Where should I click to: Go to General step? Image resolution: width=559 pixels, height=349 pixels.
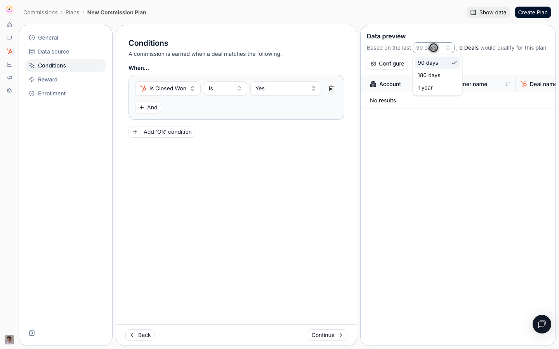66,38
